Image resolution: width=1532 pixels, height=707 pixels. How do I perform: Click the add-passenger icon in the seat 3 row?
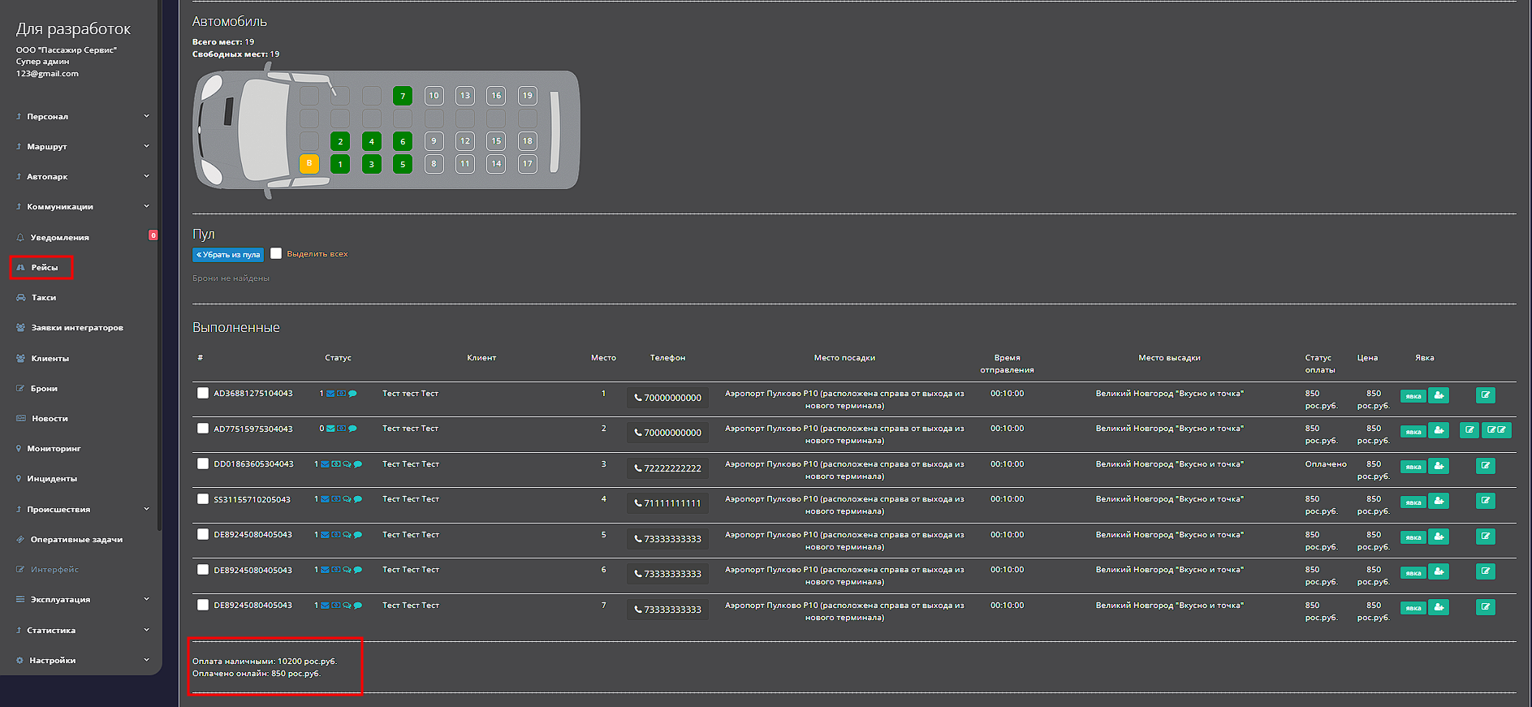(x=1438, y=466)
